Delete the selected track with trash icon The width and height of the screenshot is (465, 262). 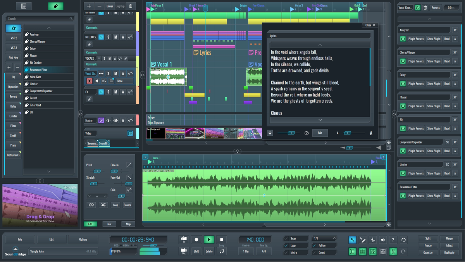[131, 6]
